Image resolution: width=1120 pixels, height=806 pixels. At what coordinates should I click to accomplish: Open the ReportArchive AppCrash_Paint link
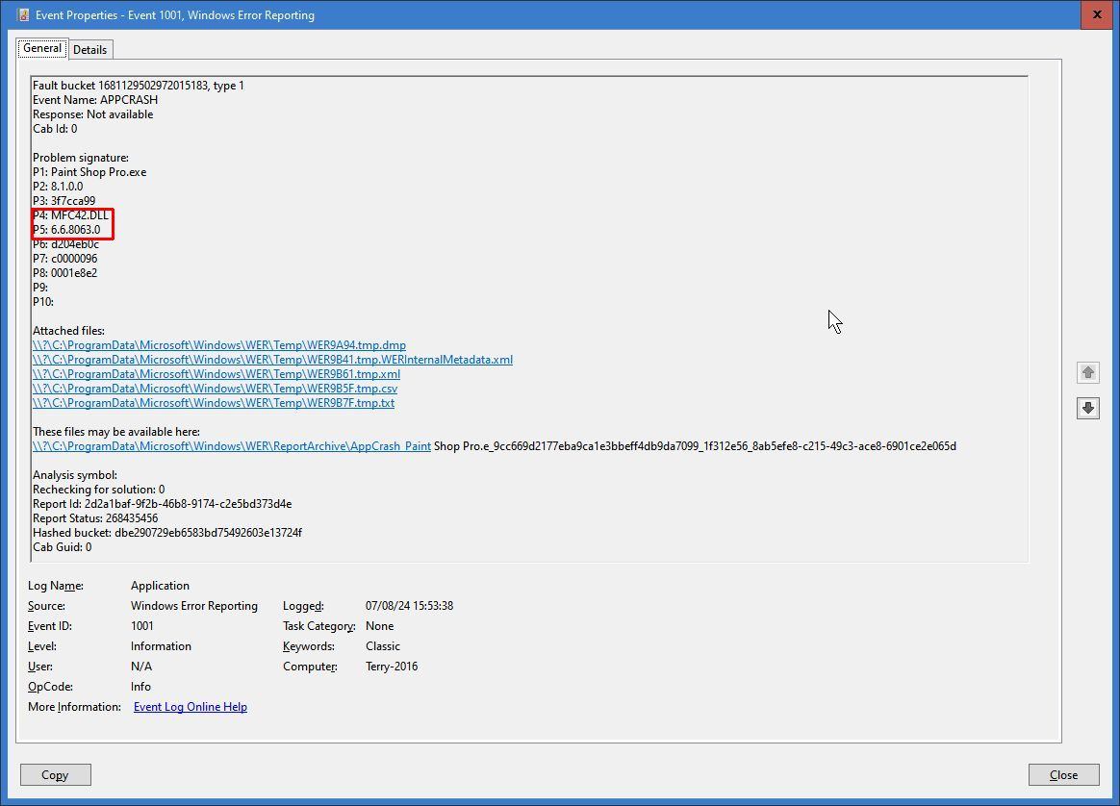tap(232, 446)
